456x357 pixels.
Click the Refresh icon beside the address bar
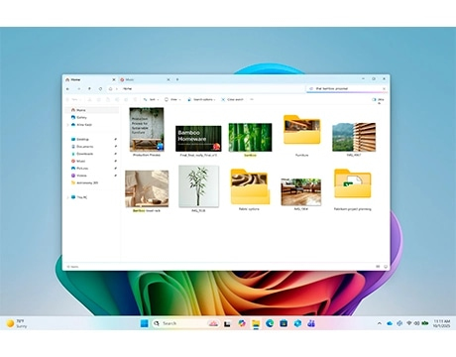(x=100, y=89)
